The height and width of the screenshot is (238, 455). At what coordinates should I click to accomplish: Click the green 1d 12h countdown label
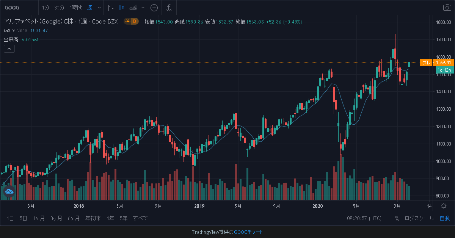point(444,70)
